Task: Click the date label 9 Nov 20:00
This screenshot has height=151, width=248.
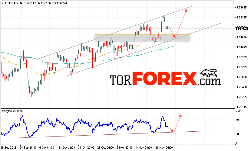Action: pyautogui.click(x=144, y=148)
